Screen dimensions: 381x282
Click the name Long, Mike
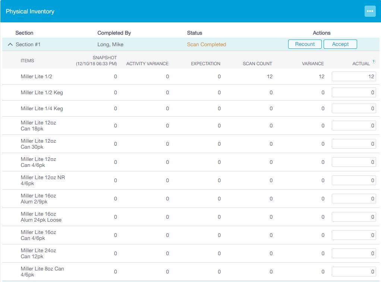coord(110,44)
